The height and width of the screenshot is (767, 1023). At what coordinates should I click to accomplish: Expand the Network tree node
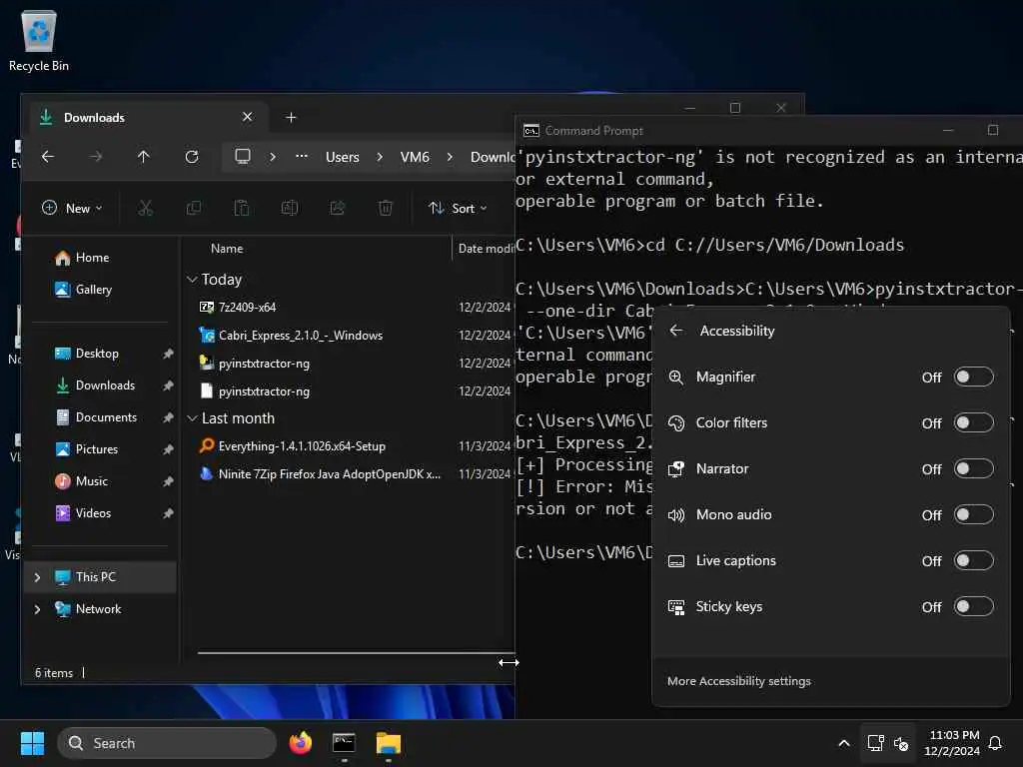pos(37,609)
